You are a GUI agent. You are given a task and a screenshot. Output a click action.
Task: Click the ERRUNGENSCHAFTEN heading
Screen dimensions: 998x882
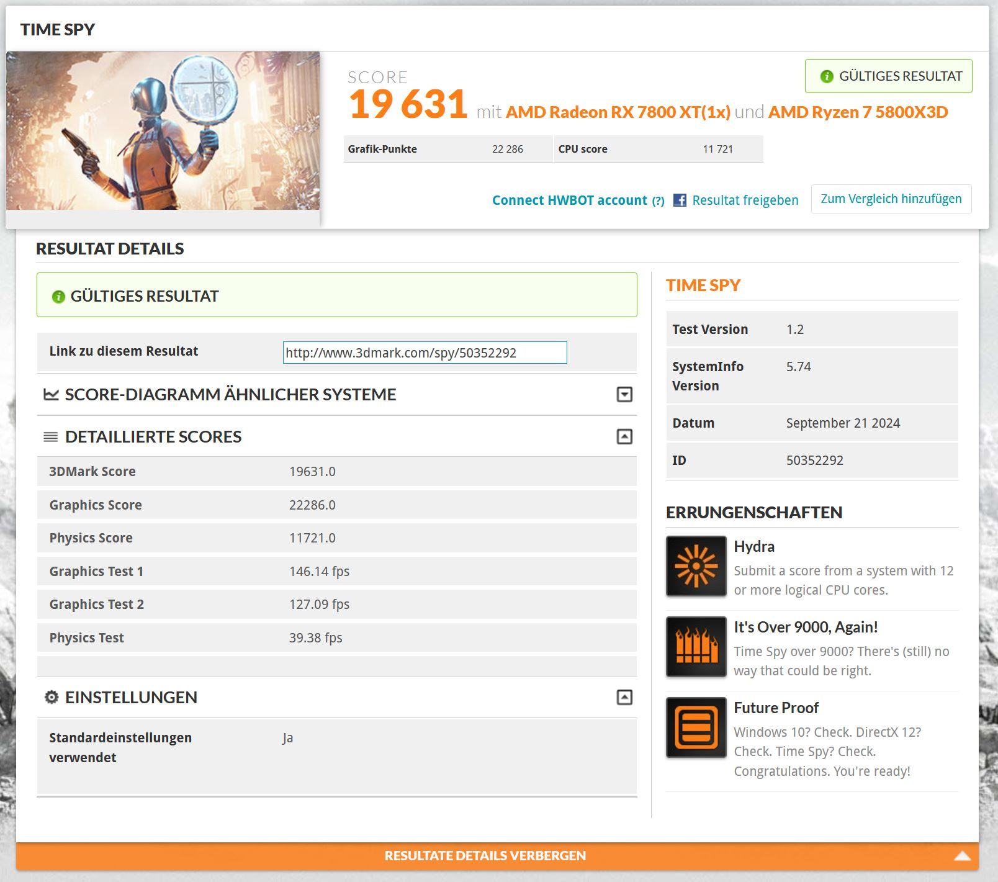754,512
